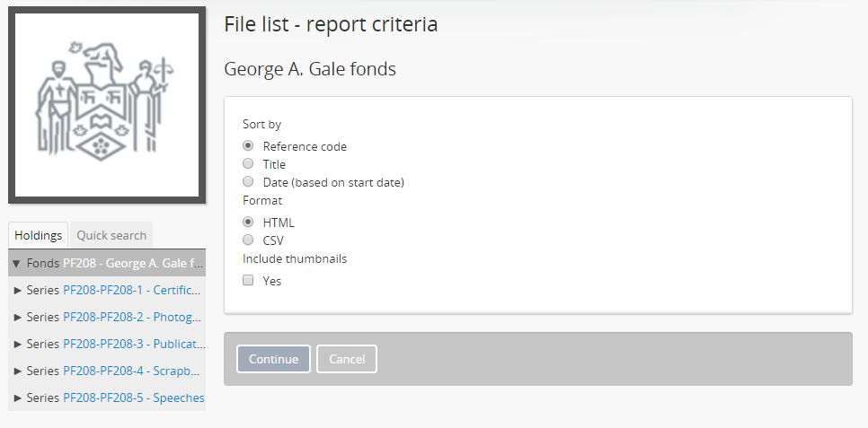Choose Date (based on start date) sorting

point(248,182)
